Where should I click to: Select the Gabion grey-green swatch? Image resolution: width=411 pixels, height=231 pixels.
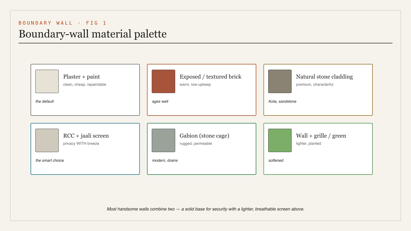(163, 140)
